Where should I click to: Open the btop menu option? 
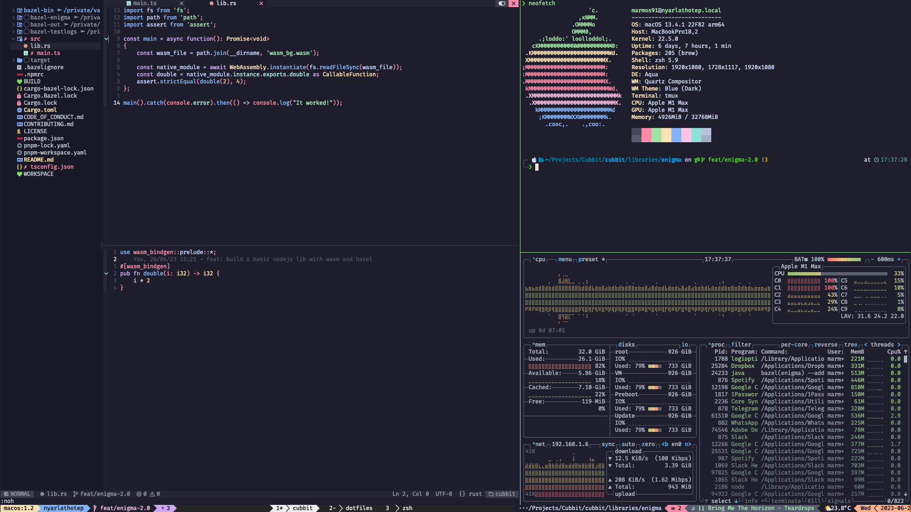pos(565,259)
